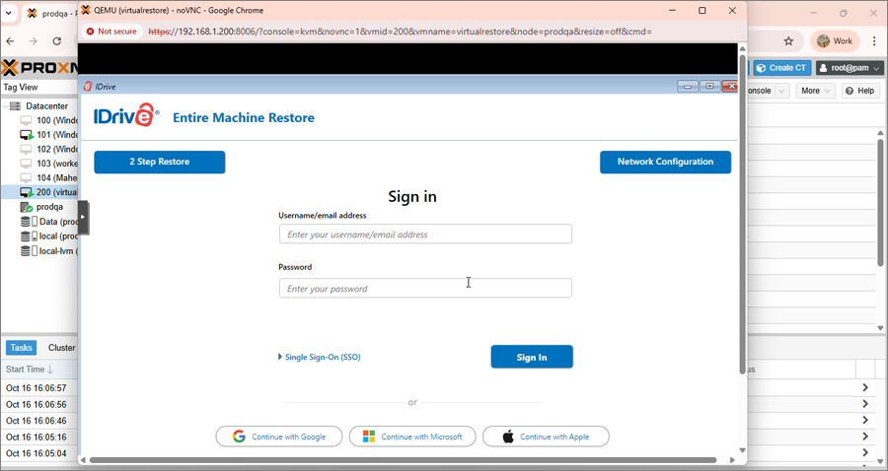Screen dimensions: 888x471
Task: Select the prodqa node in tree
Action: 42,207
